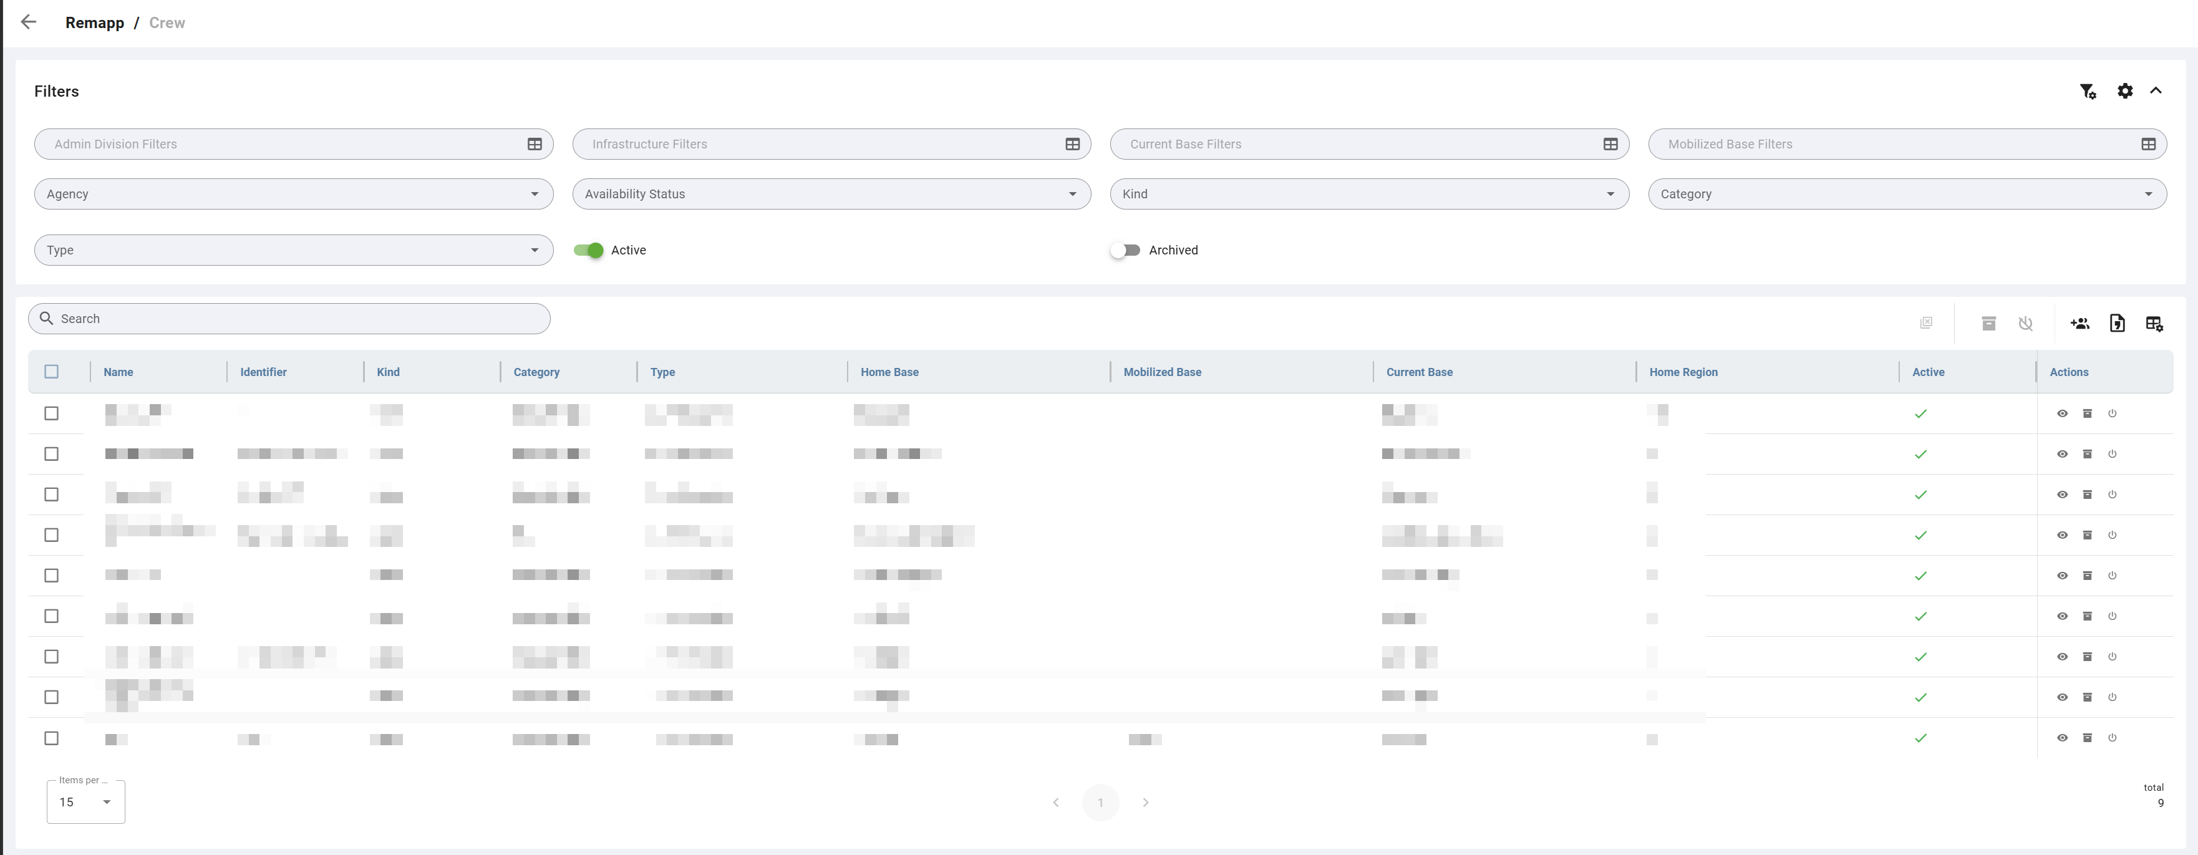Open table column settings icon
This screenshot has width=2198, height=855.
[x=2154, y=324]
